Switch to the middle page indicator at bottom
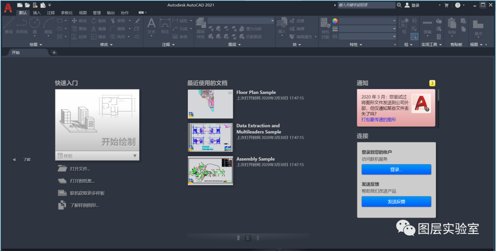This screenshot has width=496, height=251. (x=248, y=238)
